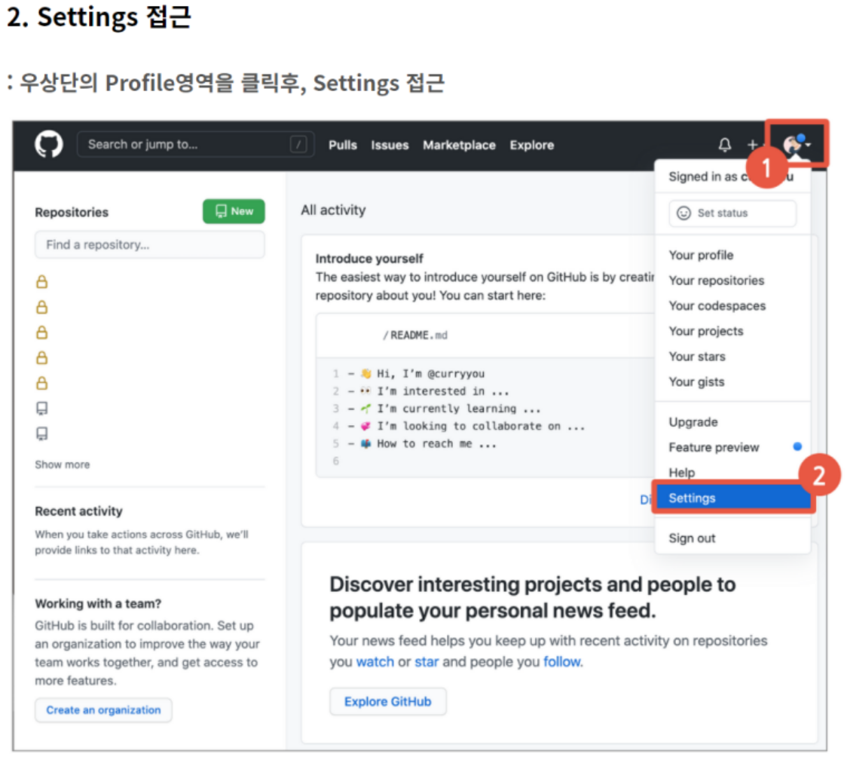Open Help in the profile menu

(681, 473)
